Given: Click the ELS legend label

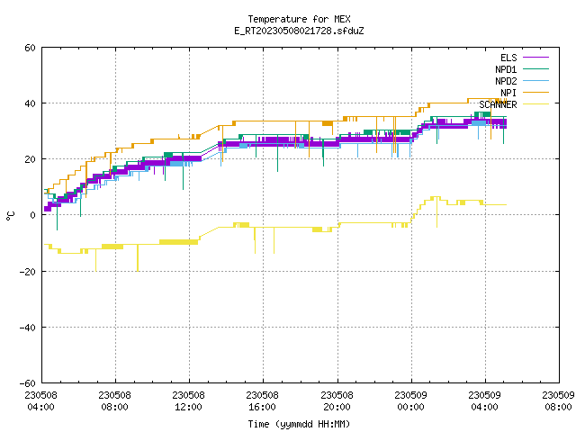Looking at the screenshot, I should click(x=508, y=58).
